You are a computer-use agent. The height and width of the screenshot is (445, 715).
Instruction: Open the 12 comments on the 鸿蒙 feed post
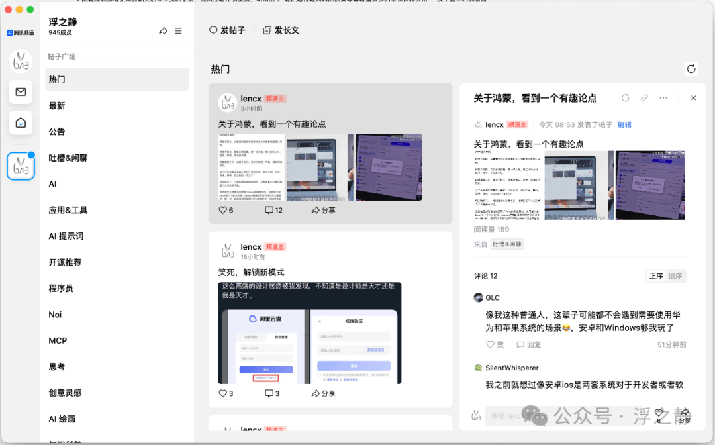coord(273,210)
